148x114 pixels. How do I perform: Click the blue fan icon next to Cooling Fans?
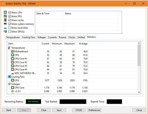(10, 77)
